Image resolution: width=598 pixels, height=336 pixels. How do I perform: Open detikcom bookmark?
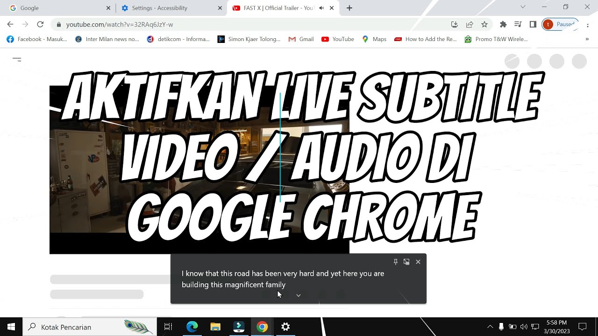point(178,39)
